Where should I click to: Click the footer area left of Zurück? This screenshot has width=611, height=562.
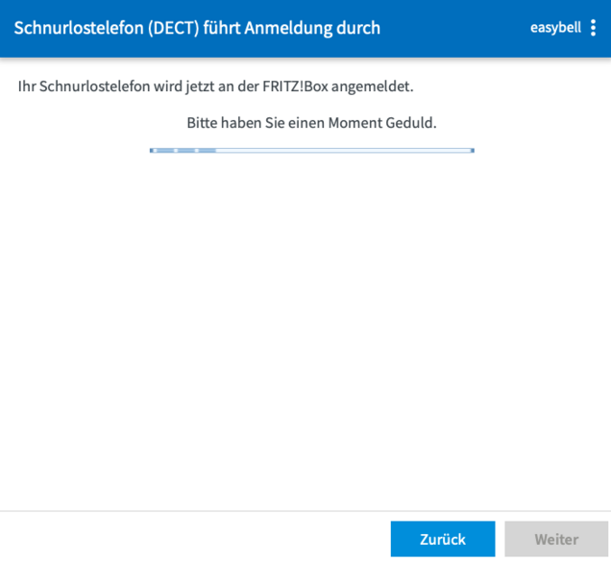click(192, 538)
